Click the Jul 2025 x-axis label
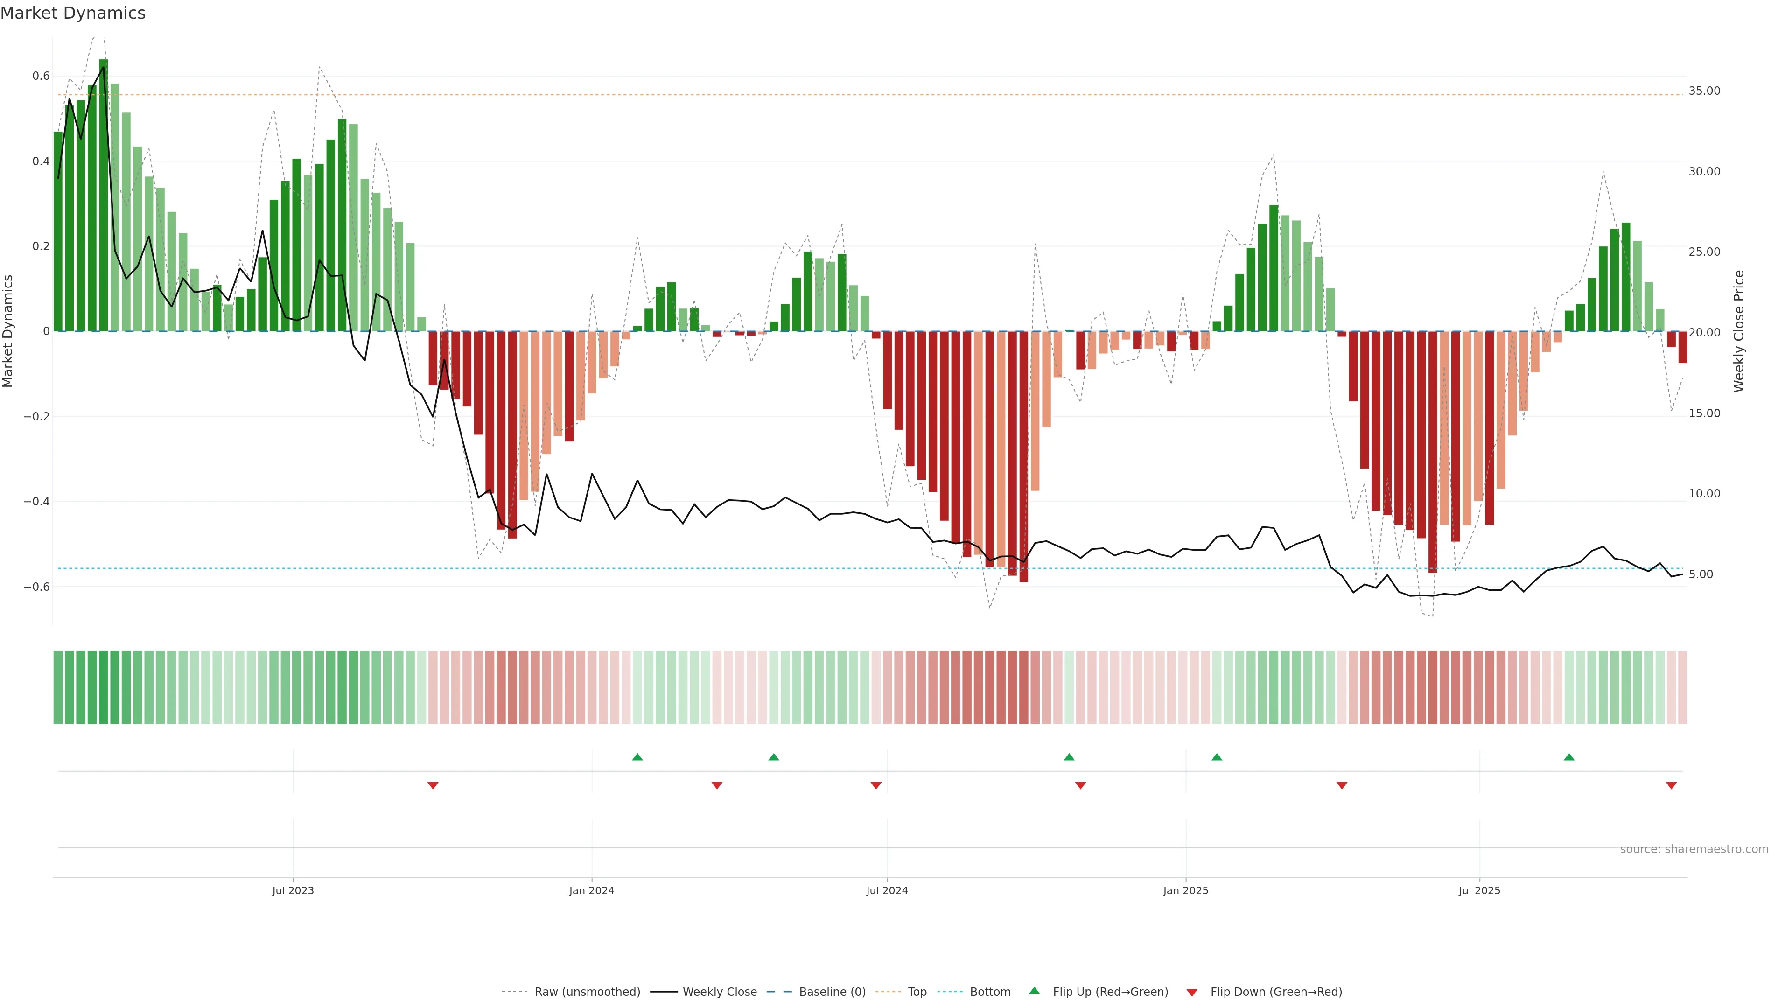The image size is (1792, 1008). pyautogui.click(x=1479, y=890)
